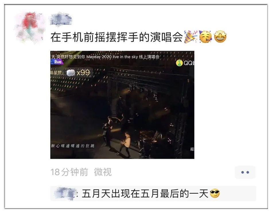Click the cut-off 超 text at the video edge

click(192, 149)
